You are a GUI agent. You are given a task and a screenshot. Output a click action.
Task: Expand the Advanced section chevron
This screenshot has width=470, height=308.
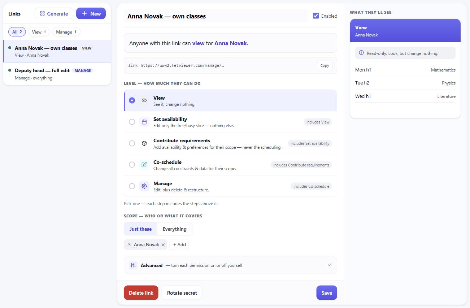click(x=329, y=265)
